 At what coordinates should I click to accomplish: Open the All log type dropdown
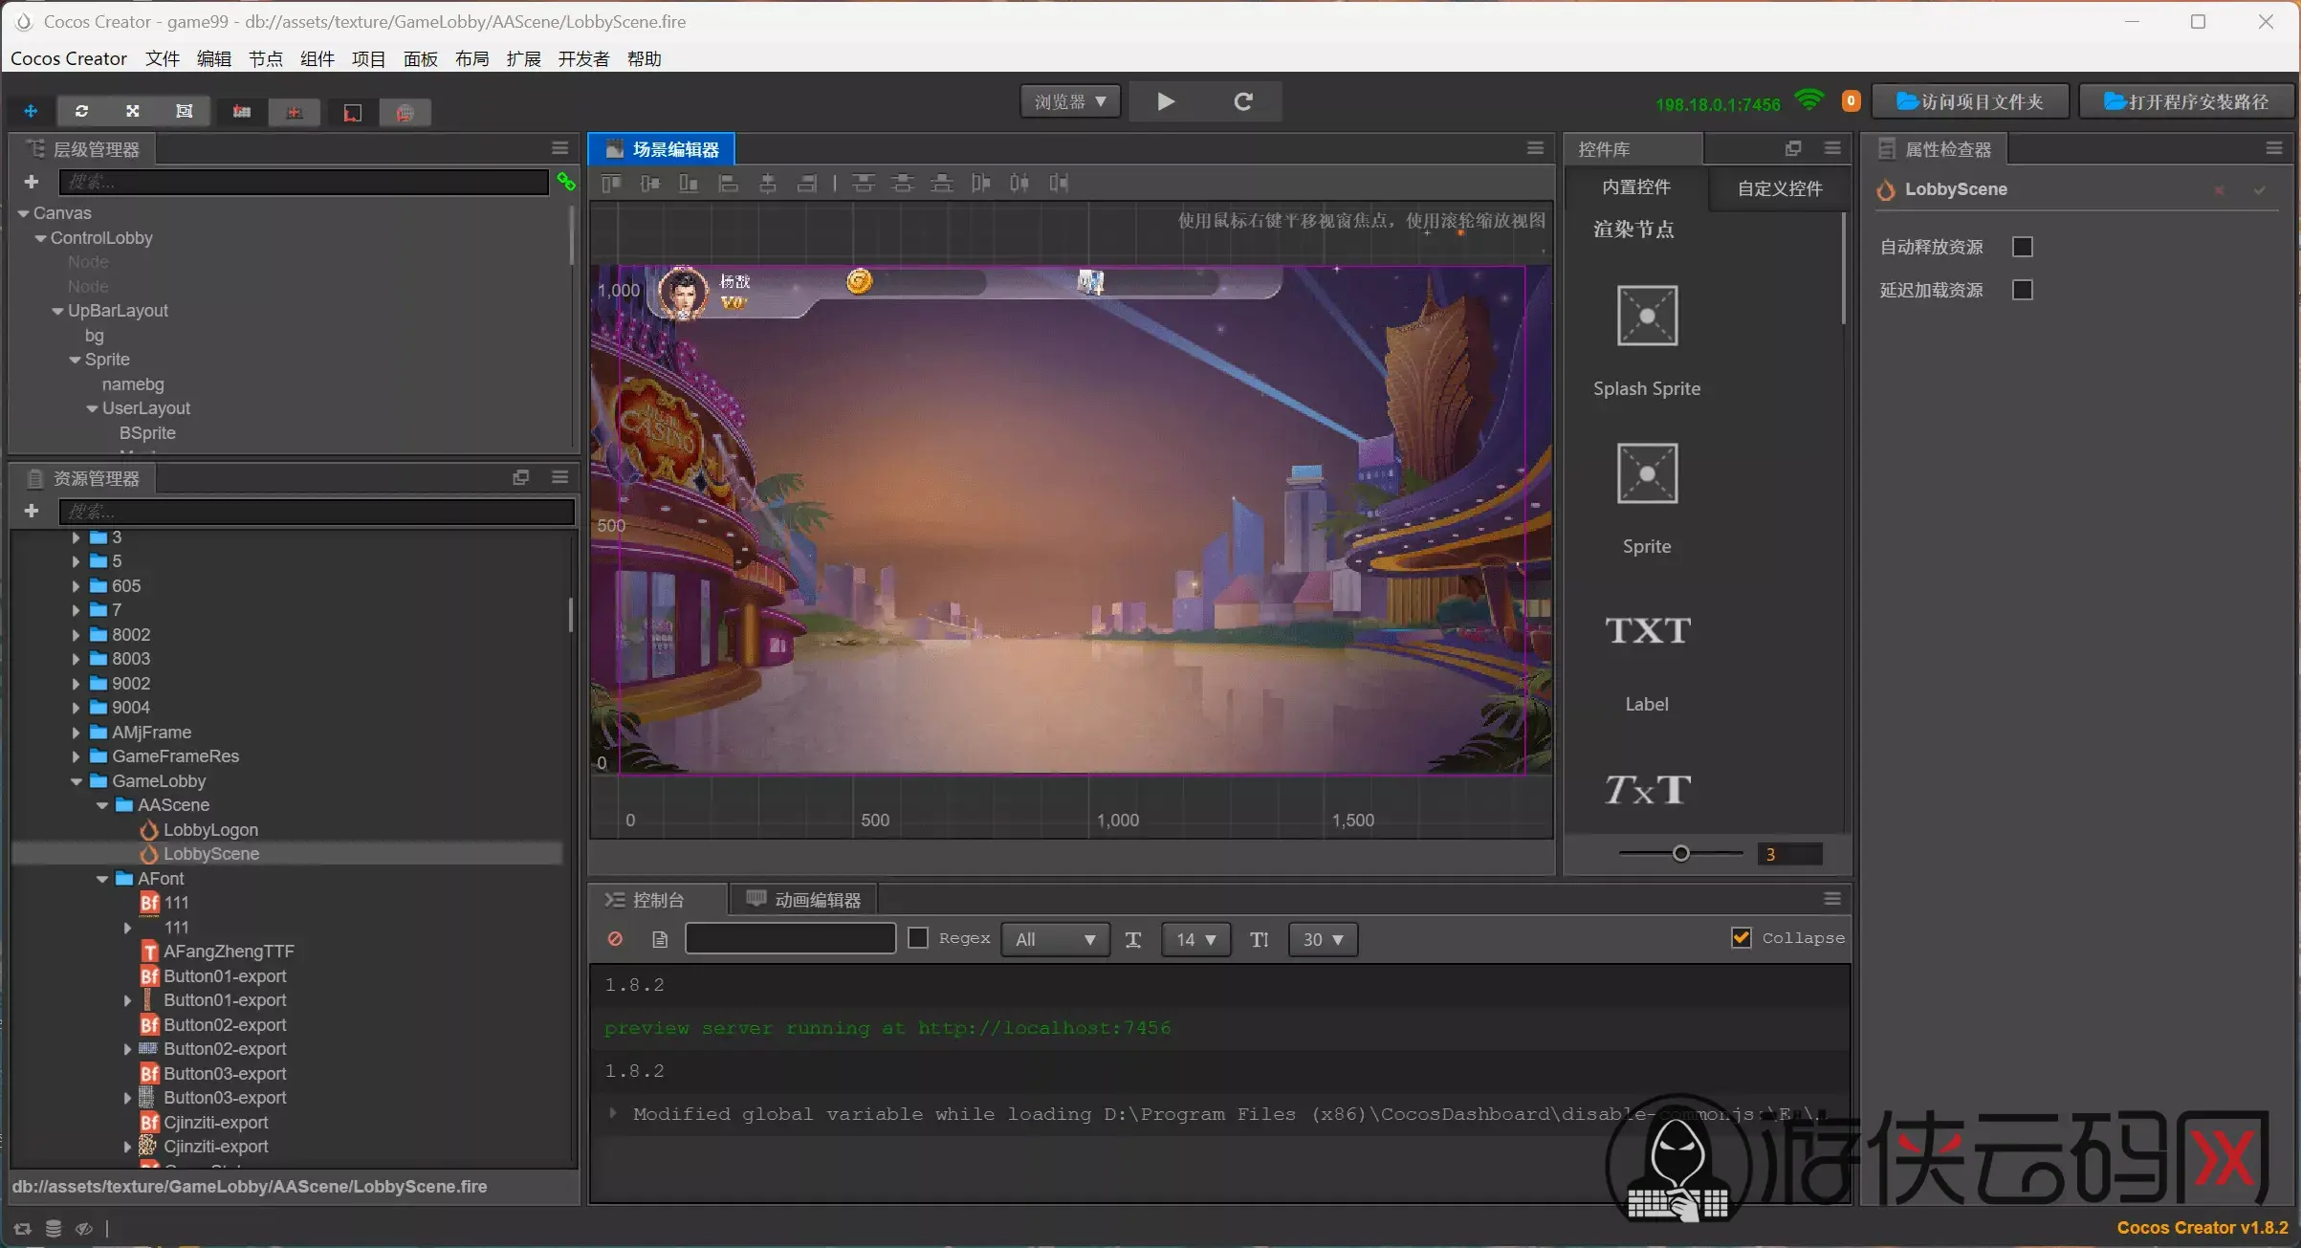tap(1055, 939)
